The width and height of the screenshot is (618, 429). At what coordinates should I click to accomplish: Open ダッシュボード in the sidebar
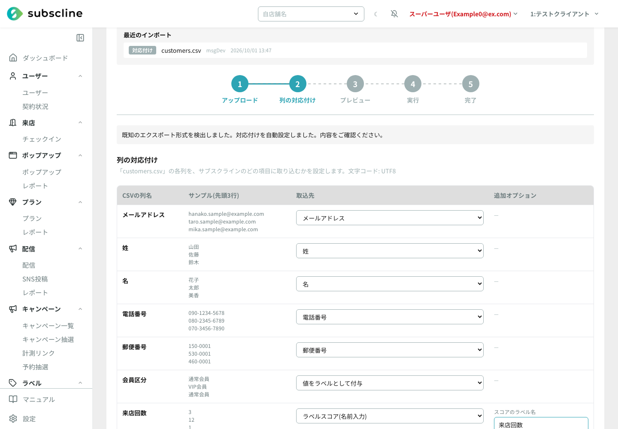(x=45, y=58)
